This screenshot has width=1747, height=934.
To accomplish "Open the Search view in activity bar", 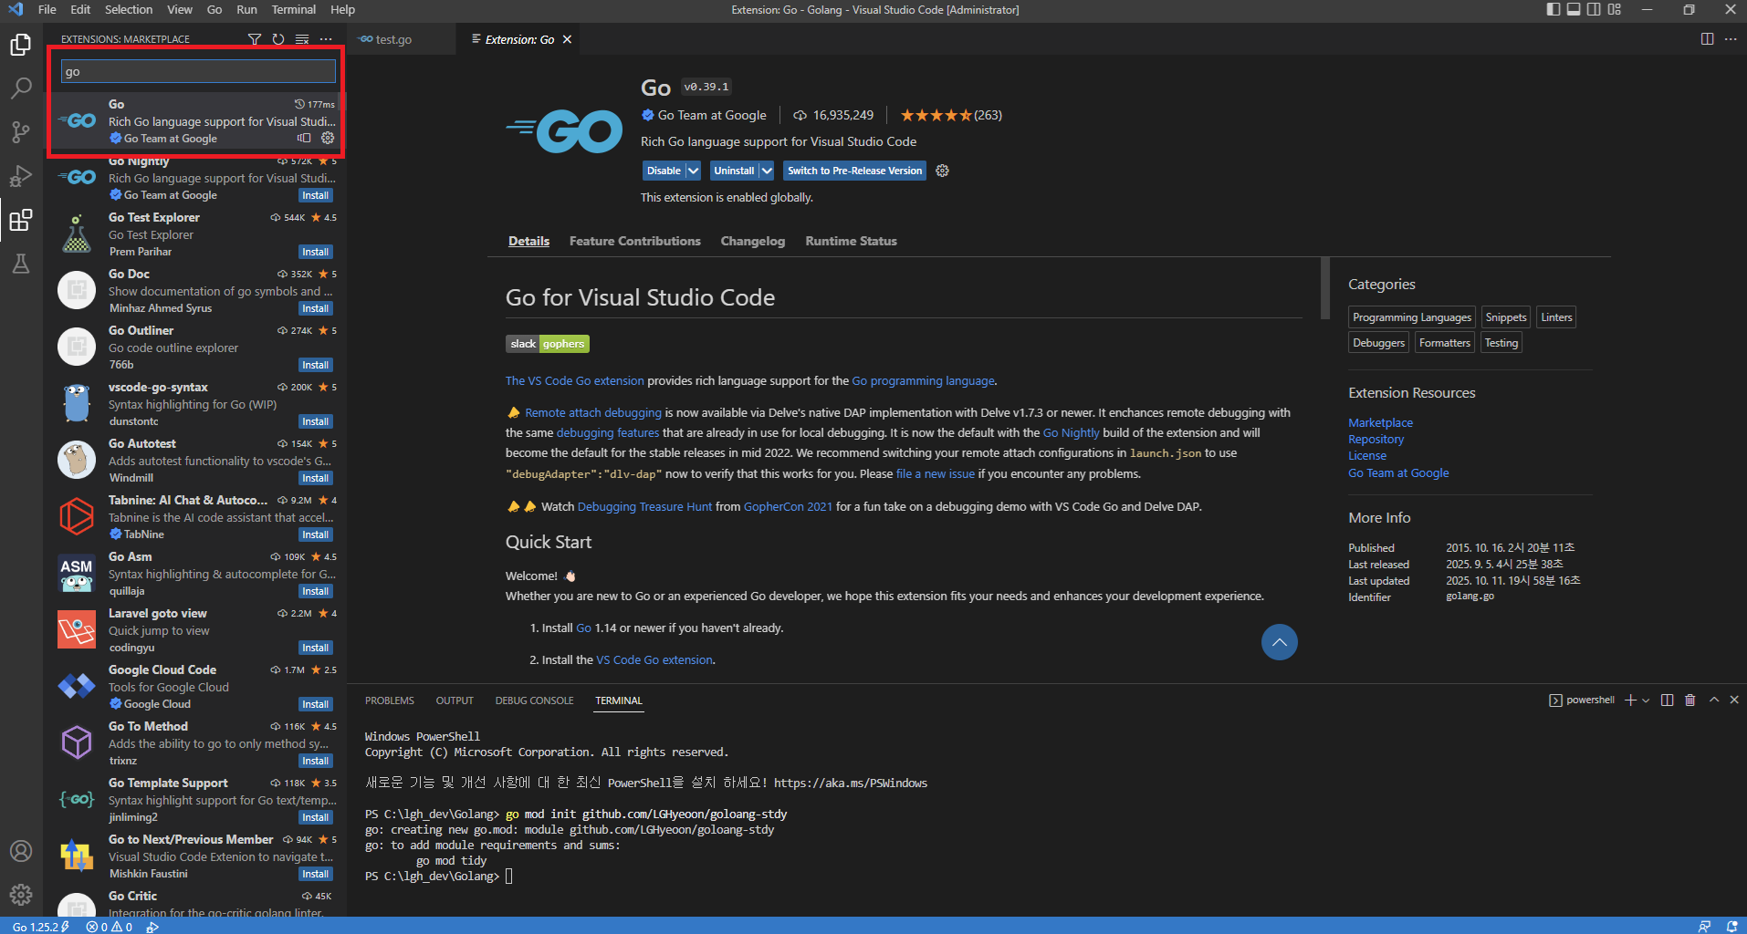I will pyautogui.click(x=21, y=88).
